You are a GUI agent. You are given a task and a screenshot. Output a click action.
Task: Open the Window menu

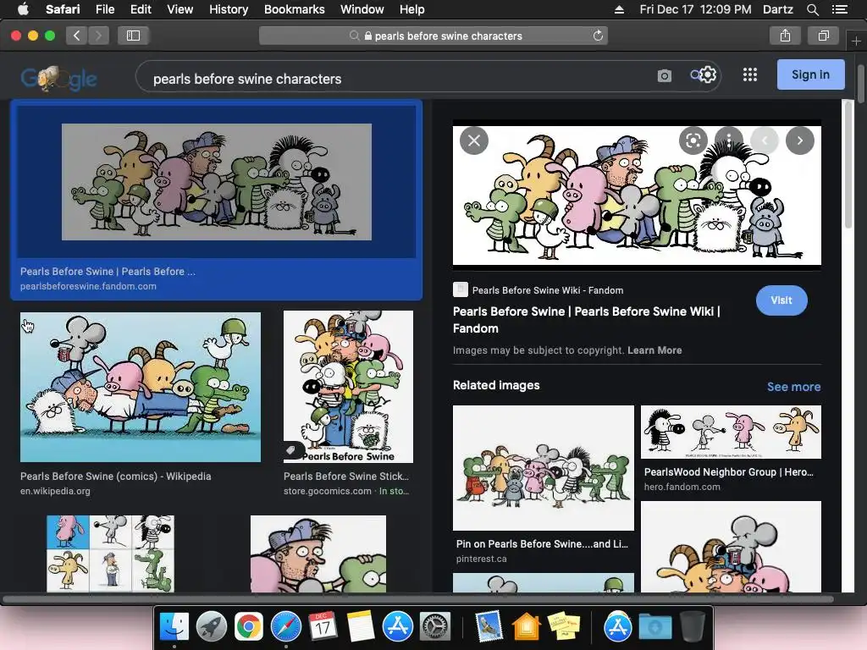362,9
